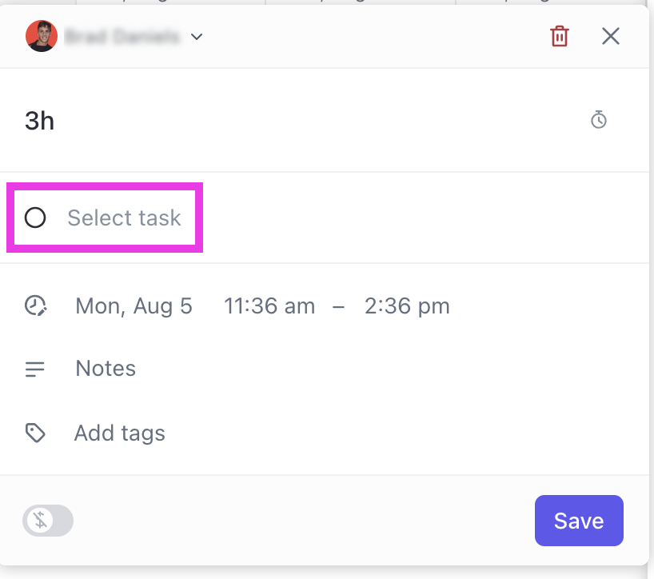The image size is (654, 579).
Task: Expand the user chevron dropdown arrow
Action: (197, 37)
